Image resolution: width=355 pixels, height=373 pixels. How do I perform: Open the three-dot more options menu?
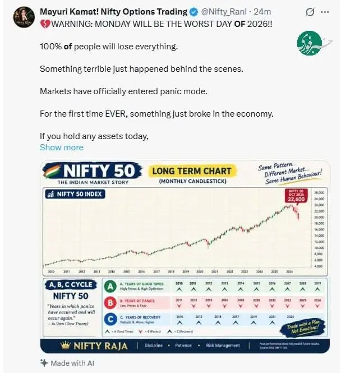tap(325, 12)
